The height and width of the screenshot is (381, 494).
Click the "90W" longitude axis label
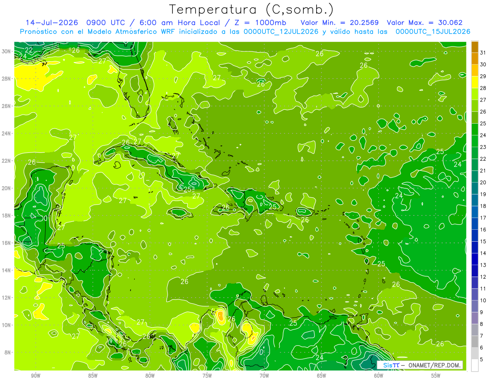(x=35, y=376)
